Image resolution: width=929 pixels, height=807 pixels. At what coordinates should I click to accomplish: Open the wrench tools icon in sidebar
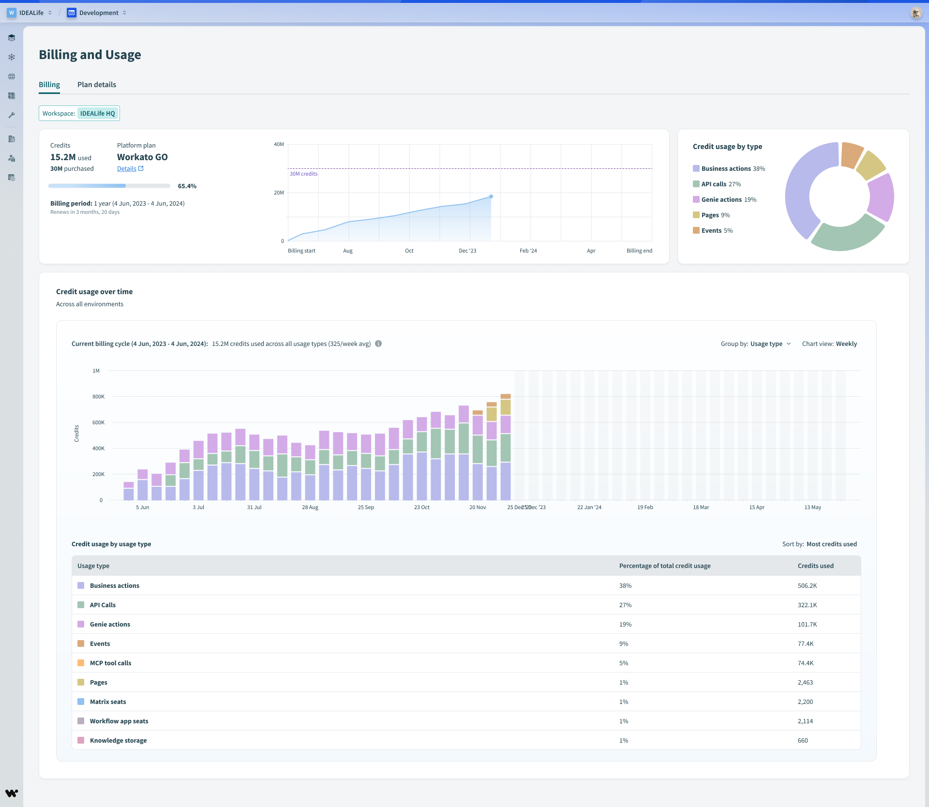(12, 115)
